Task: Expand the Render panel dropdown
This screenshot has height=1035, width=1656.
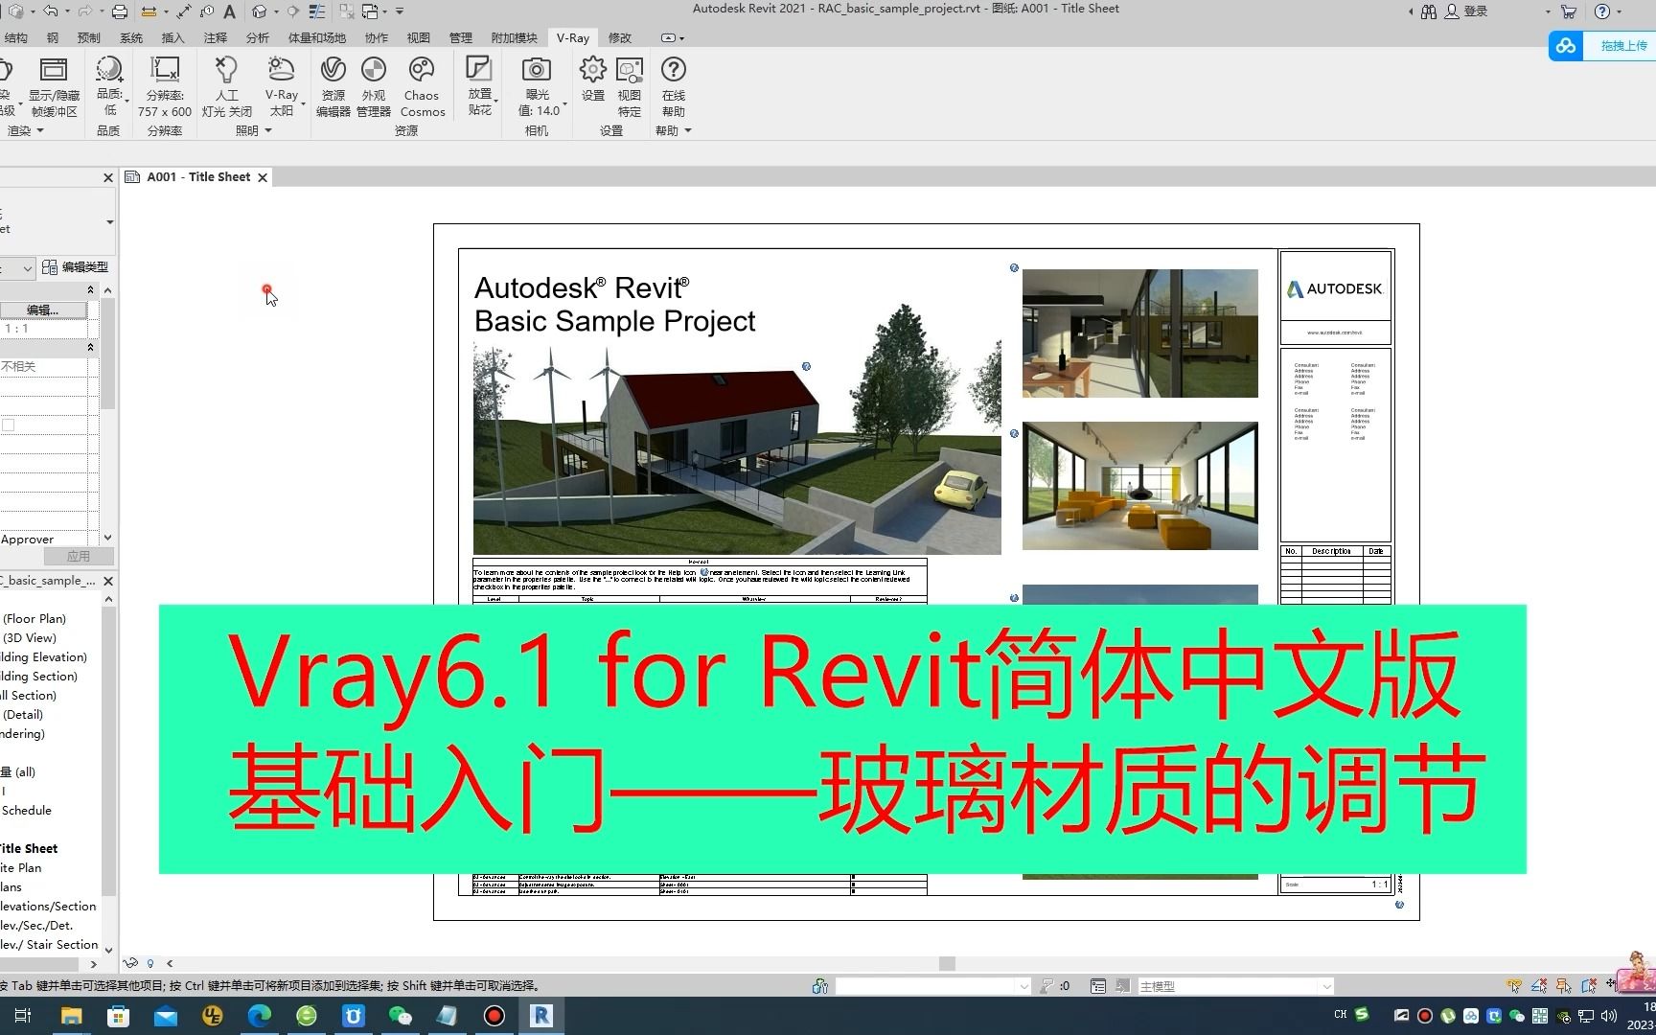Action: [40, 130]
